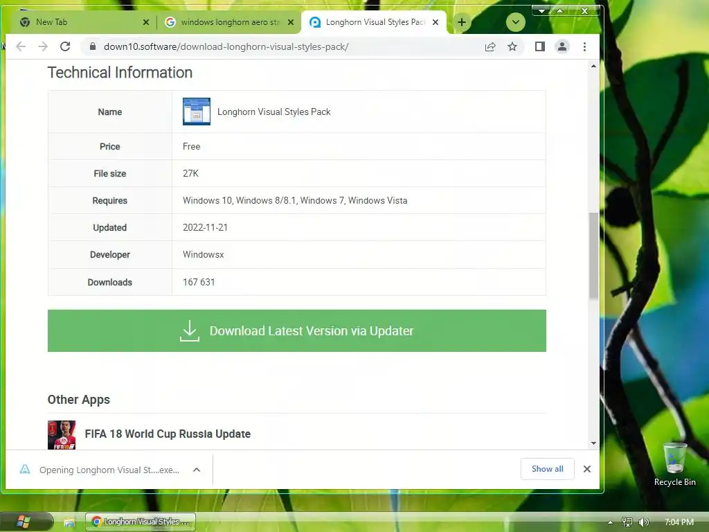
Task: Select the Other Apps heading
Action: (x=79, y=400)
